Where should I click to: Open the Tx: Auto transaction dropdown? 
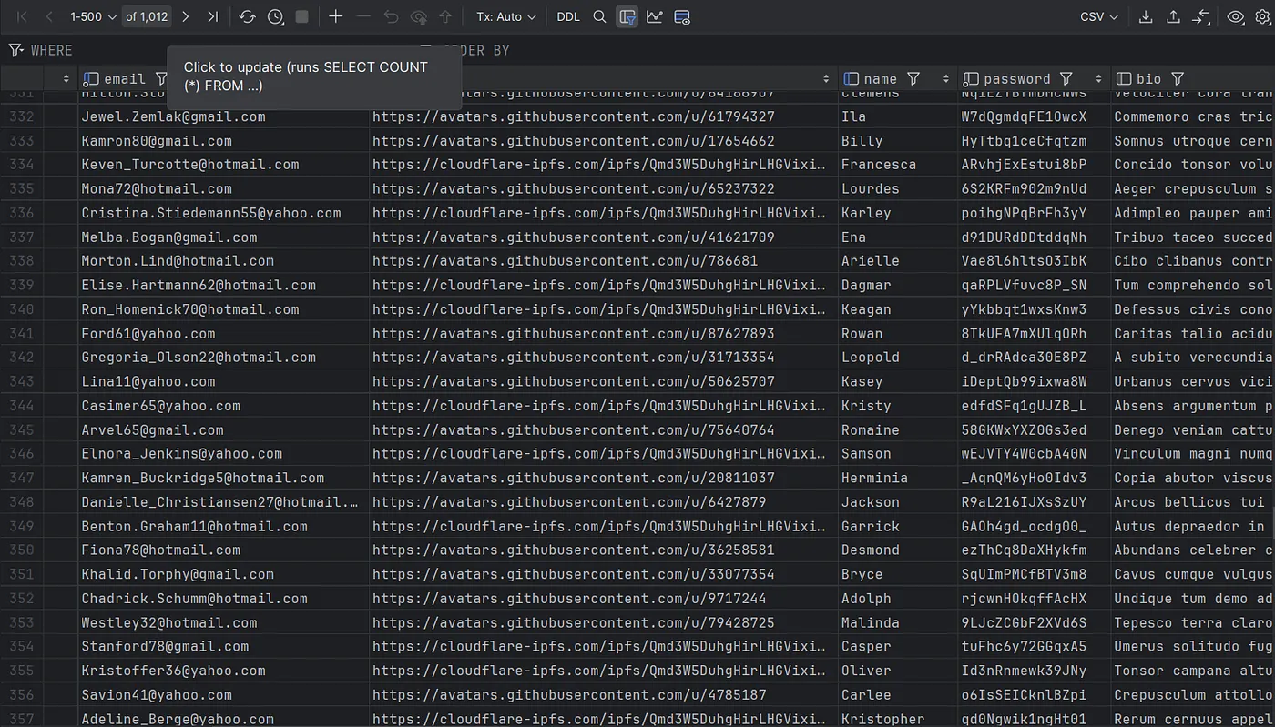coord(506,16)
